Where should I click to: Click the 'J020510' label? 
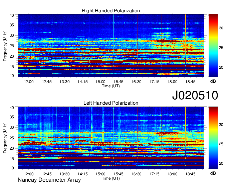(x=195, y=95)
